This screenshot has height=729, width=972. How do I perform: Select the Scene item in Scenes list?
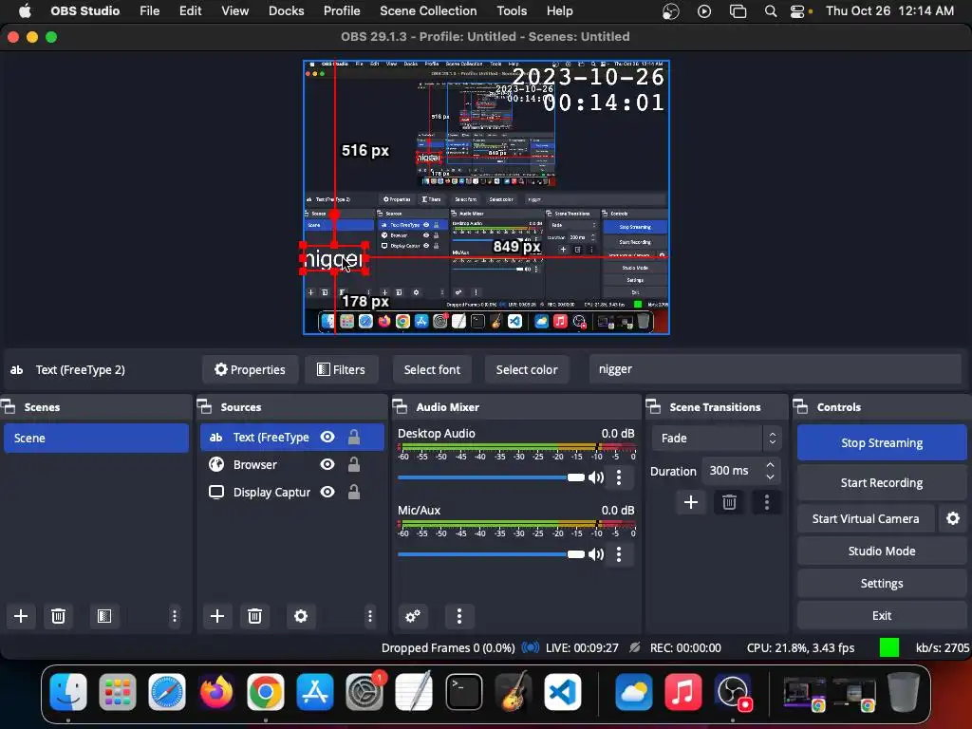(96, 438)
